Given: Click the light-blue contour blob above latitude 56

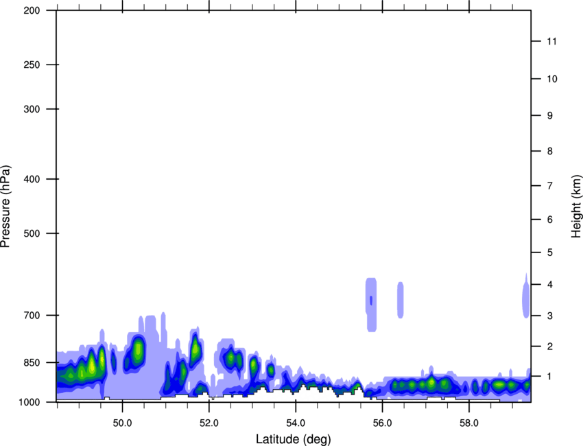Looking at the screenshot, I should point(372,305).
